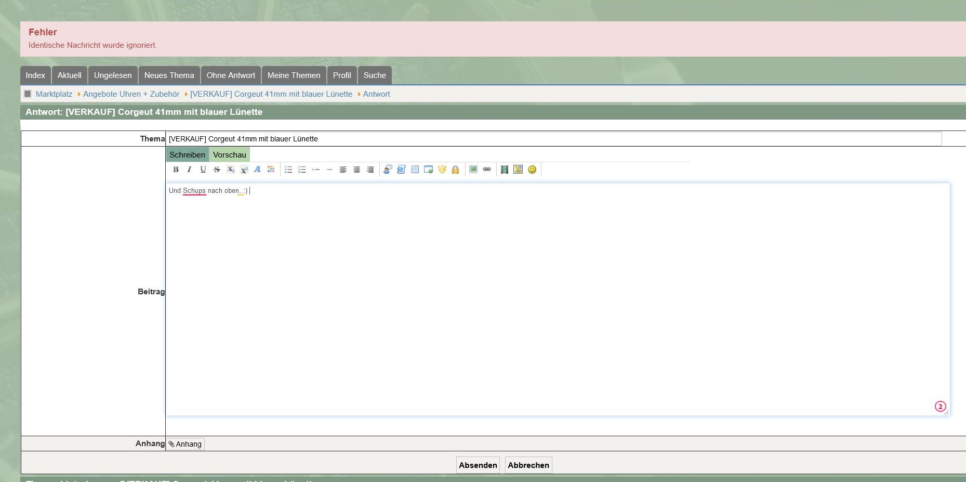Apply strikethrough formatting
Image resolution: width=966 pixels, height=482 pixels.
coord(217,170)
